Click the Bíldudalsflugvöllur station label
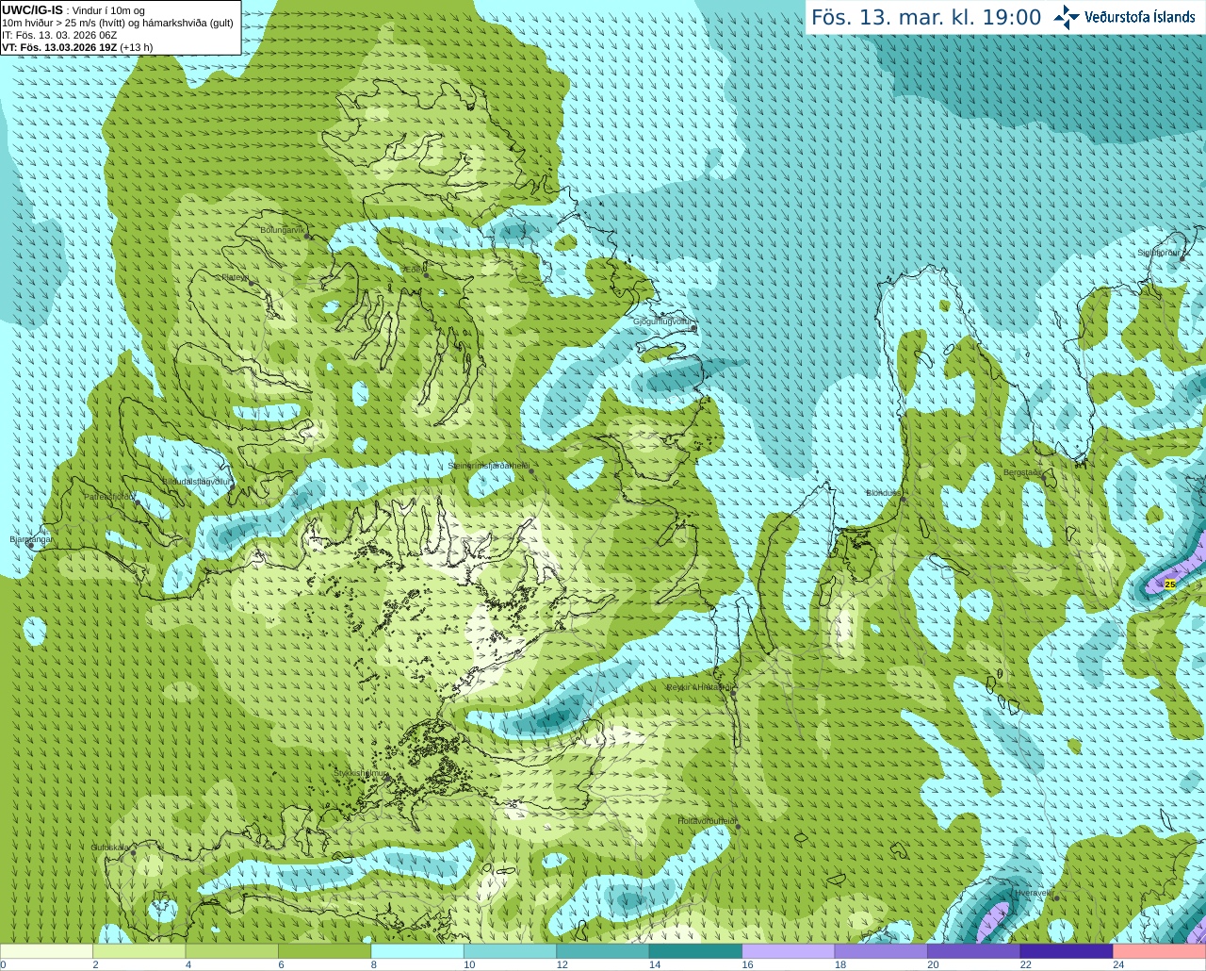 [x=196, y=481]
